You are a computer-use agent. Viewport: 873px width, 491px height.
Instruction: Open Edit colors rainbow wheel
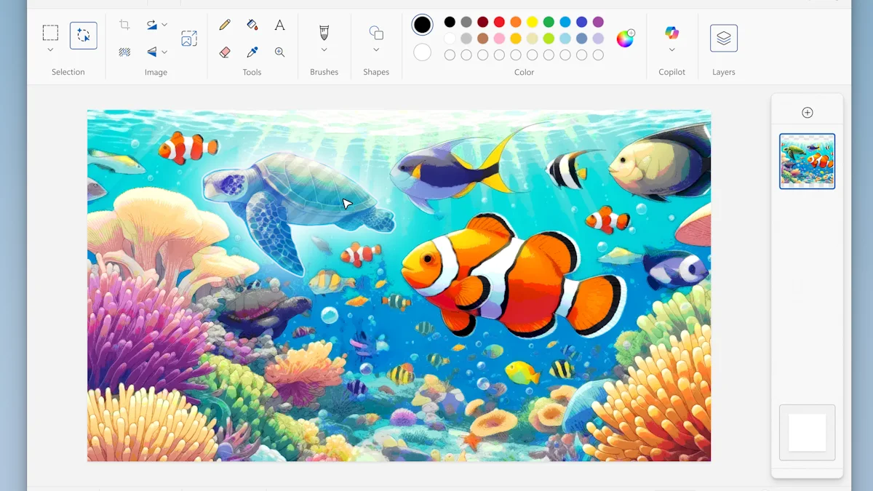(625, 39)
